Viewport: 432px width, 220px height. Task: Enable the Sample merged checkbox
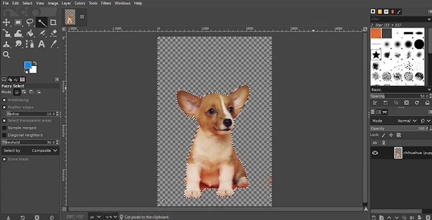(x=4, y=128)
